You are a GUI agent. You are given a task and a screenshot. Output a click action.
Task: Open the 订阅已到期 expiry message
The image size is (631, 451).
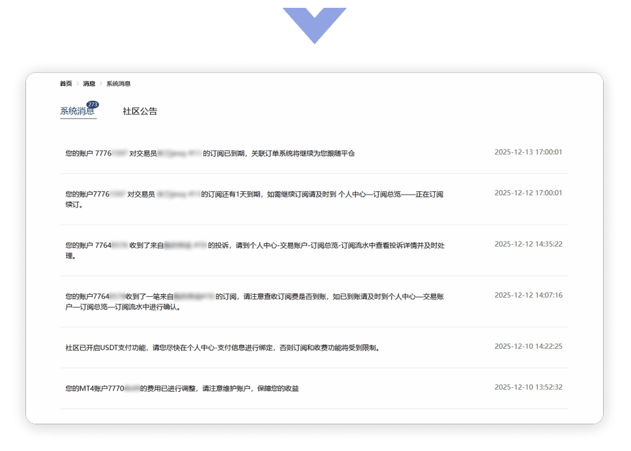click(210, 154)
